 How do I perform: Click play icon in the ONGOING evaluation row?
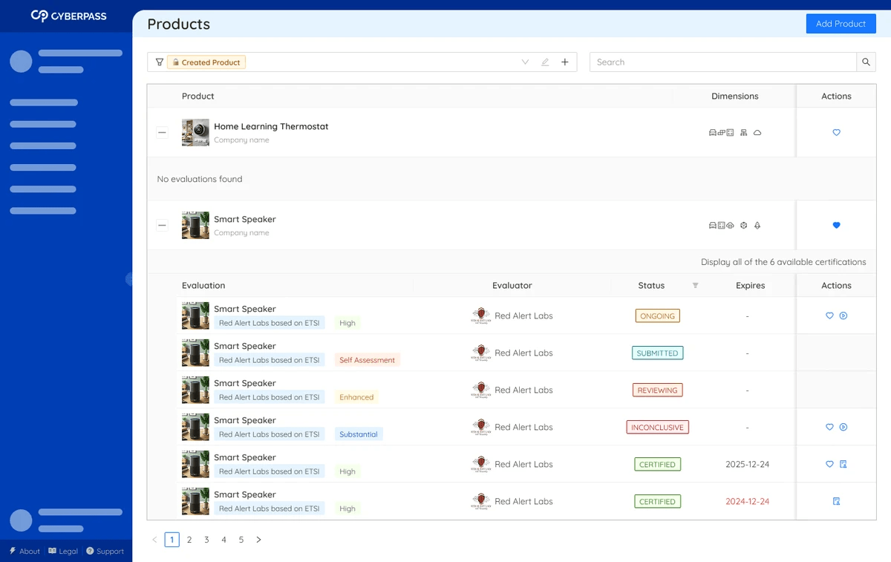click(x=843, y=316)
